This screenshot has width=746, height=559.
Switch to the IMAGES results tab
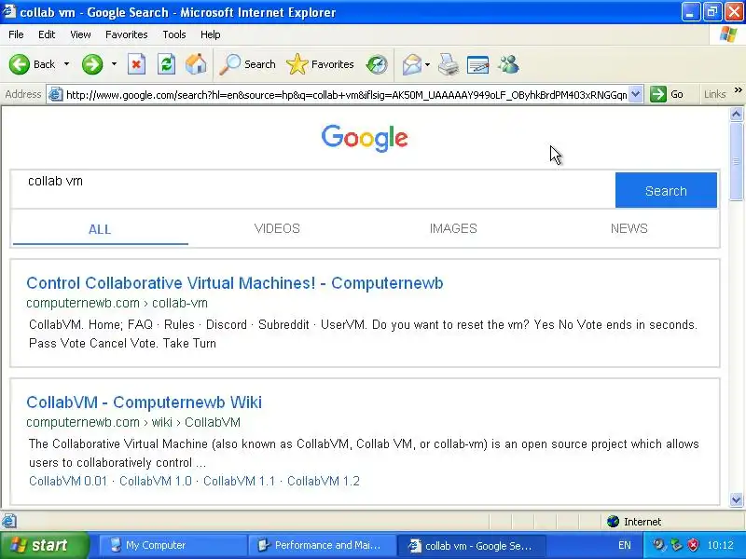453,228
